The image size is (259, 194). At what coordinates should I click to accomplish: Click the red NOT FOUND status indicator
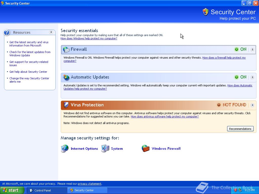tap(219, 105)
